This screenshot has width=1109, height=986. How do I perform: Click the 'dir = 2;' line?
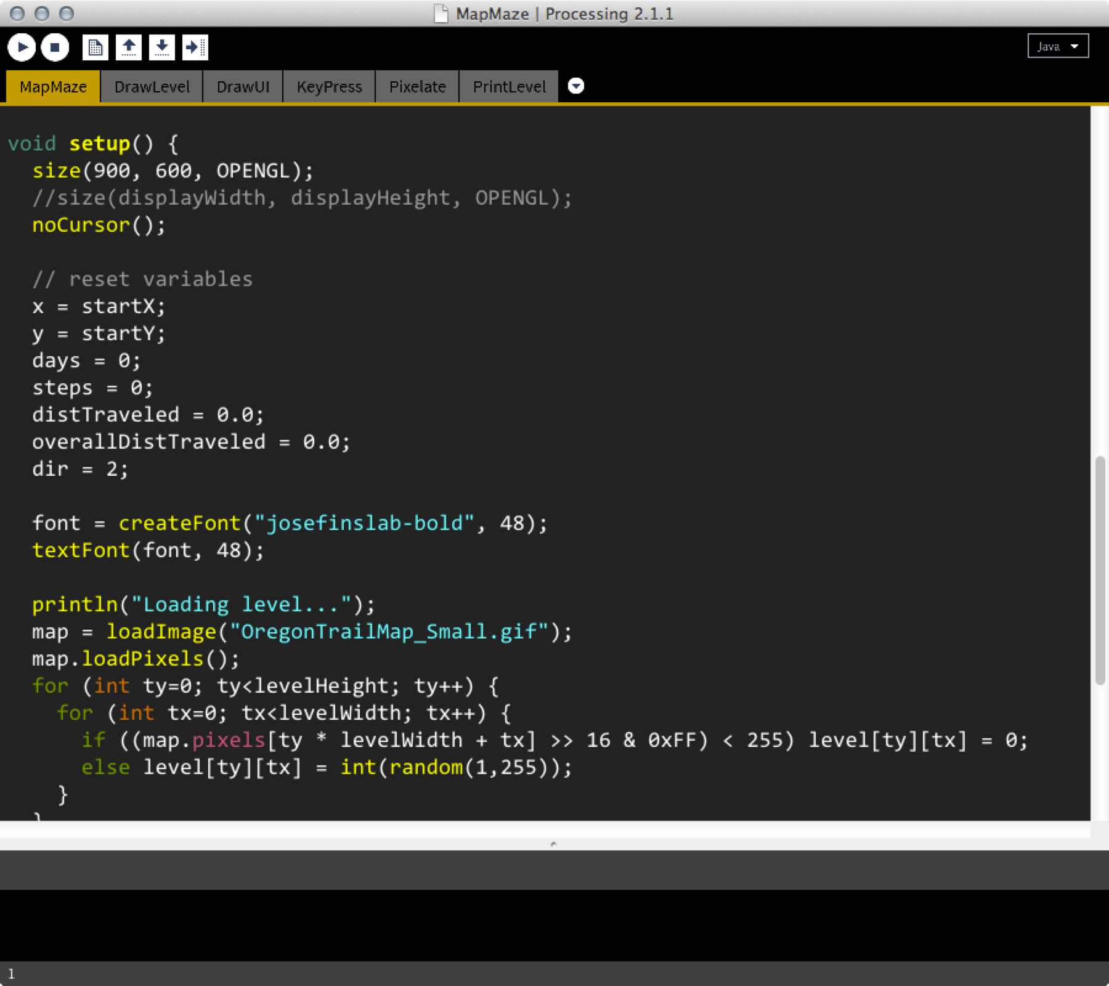point(80,469)
